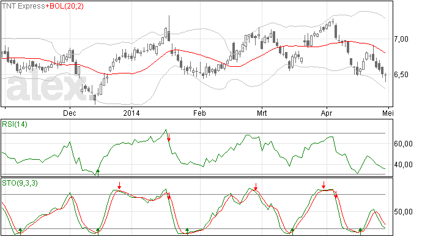The width and height of the screenshot is (422, 237).
Task: Select the 6,50 price axis value
Action: click(x=401, y=75)
